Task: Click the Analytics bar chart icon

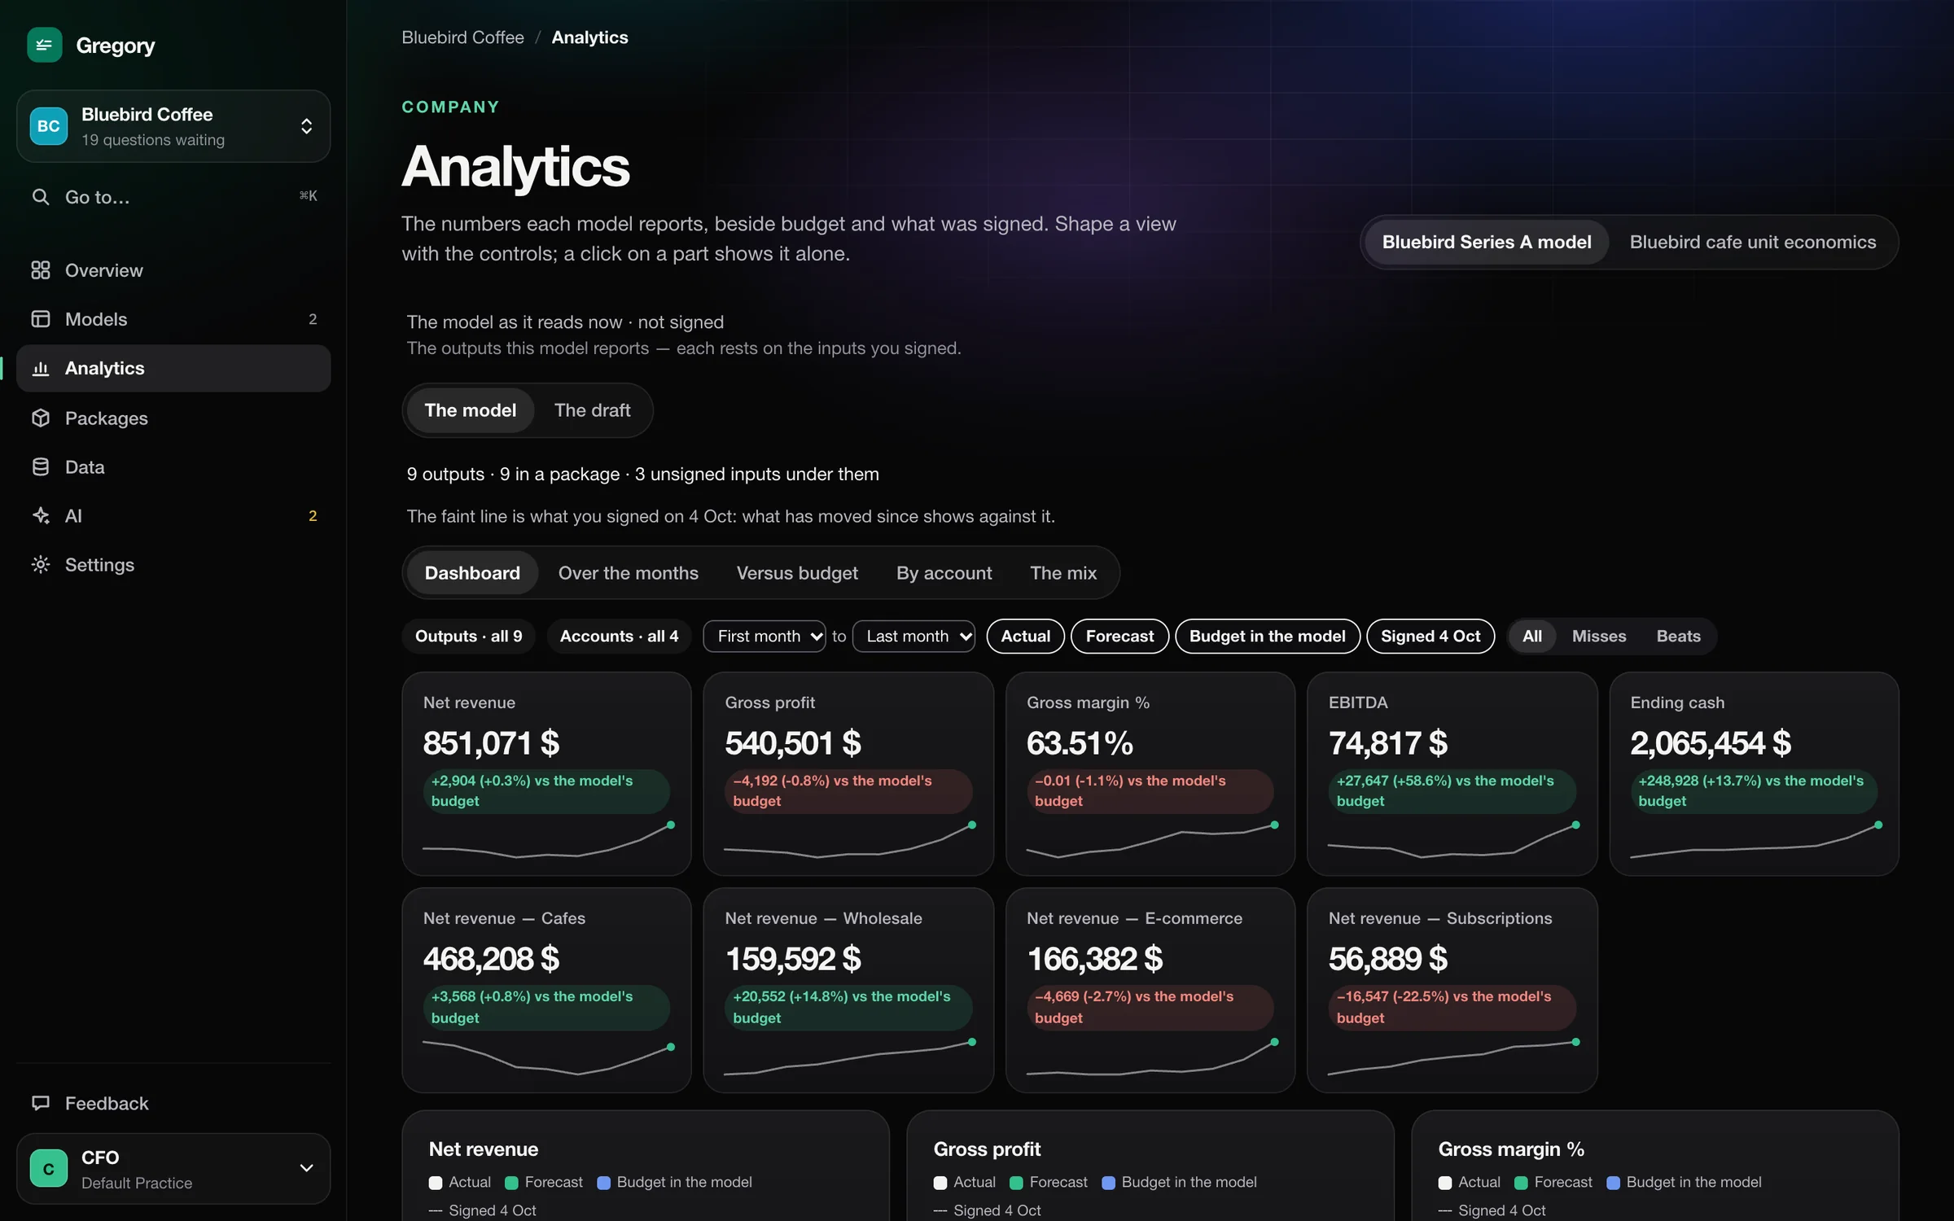Action: 40,369
